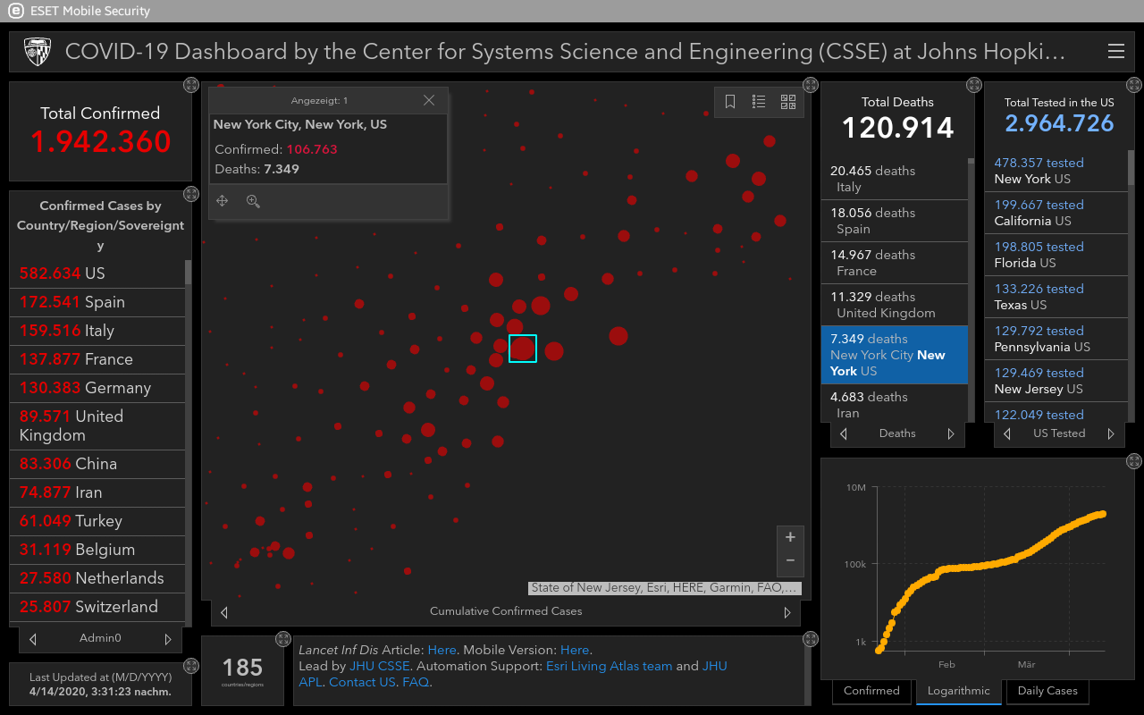1144x715 pixels.
Task: Select Florida US tested row
Action: [1056, 255]
